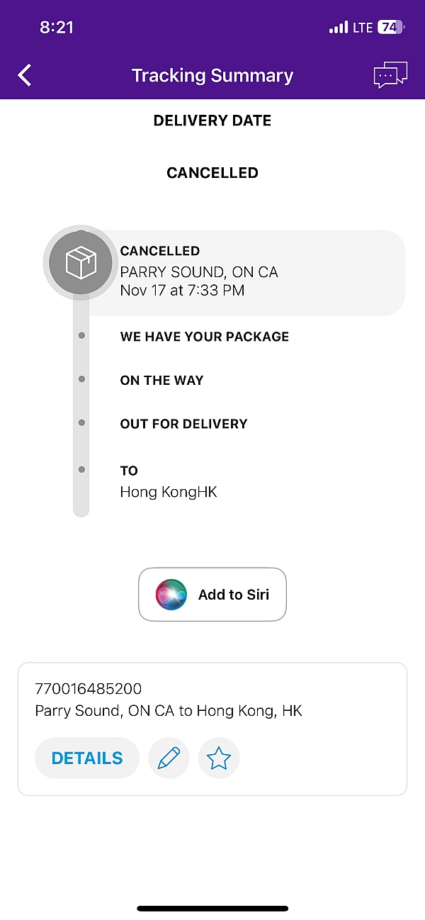
Task: Tap the TO Hong Kong destination step
Action: (169, 482)
